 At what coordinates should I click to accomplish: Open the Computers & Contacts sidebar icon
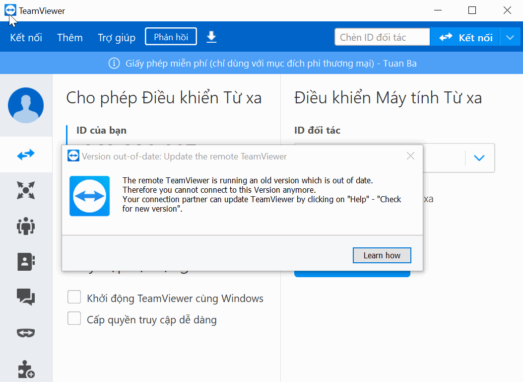[26, 261]
